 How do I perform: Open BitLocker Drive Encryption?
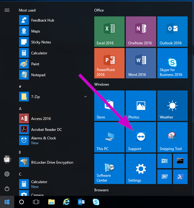pos(53,162)
